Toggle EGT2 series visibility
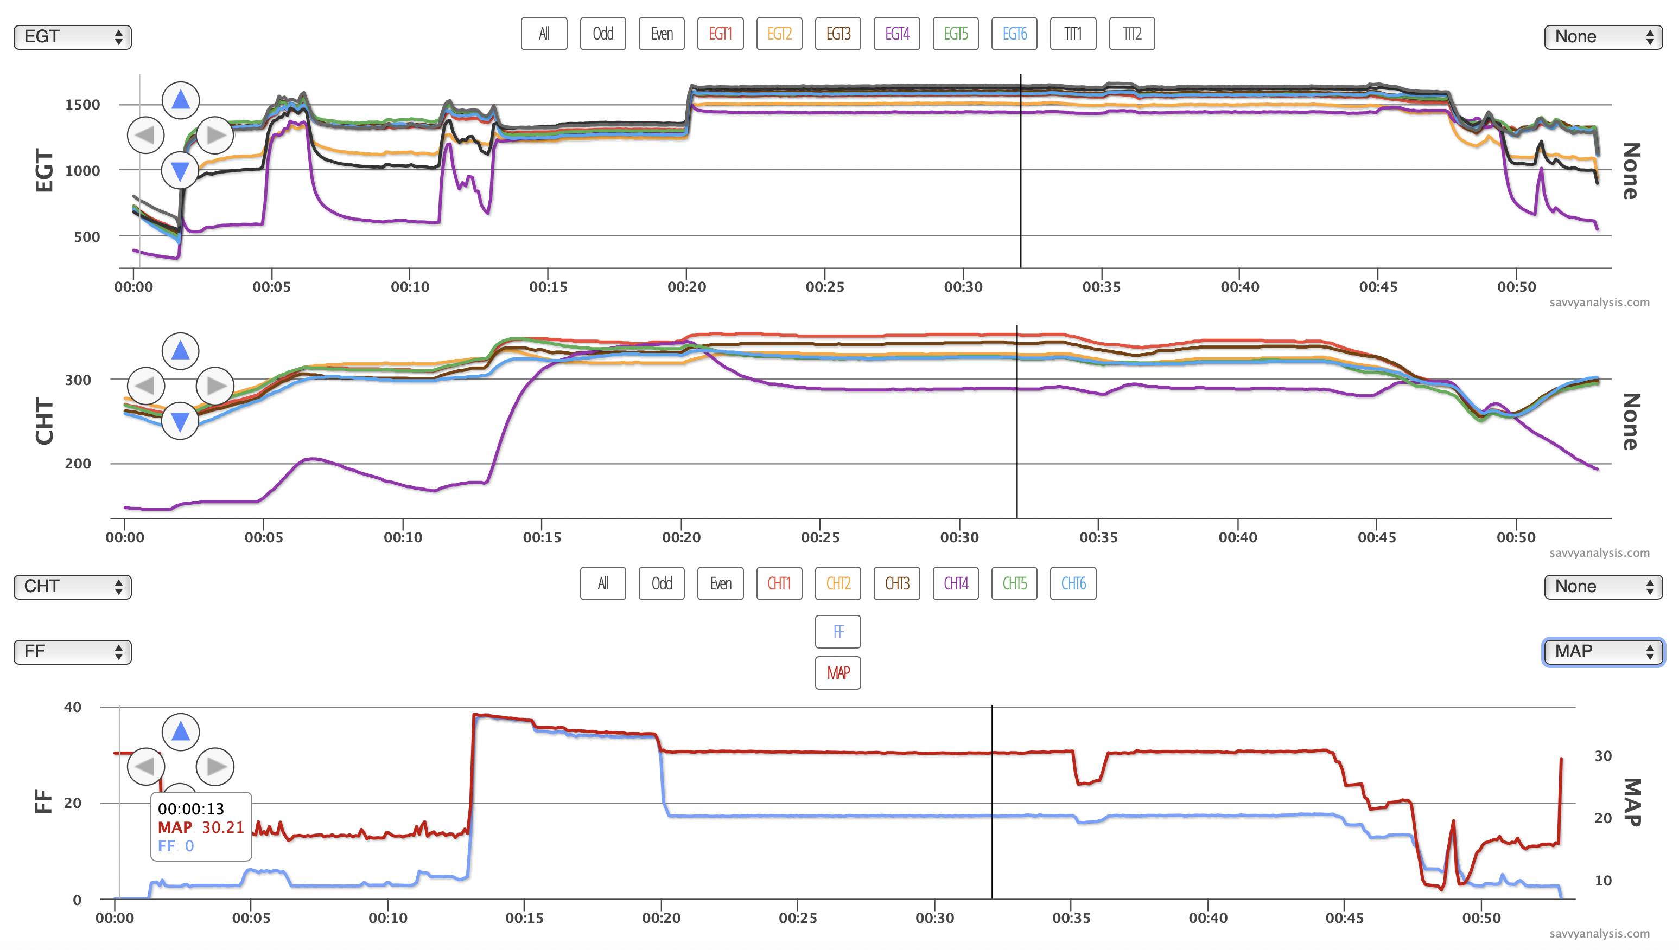Viewport: 1679px width, 950px height. (779, 34)
